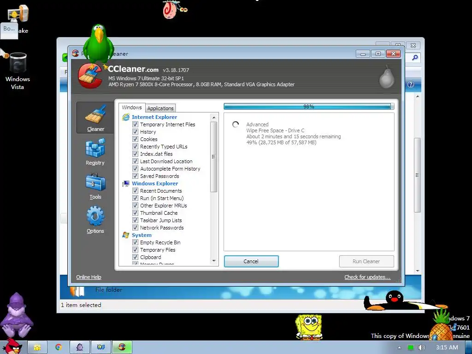Toggle the Clipboard checkbox
This screenshot has width=472, height=354.
(x=135, y=257)
